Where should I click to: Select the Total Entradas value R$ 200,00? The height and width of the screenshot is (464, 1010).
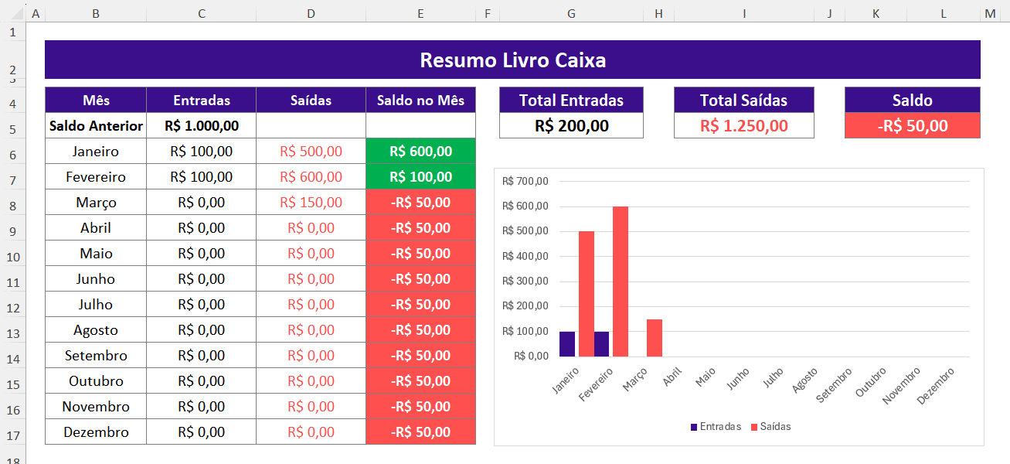click(571, 126)
